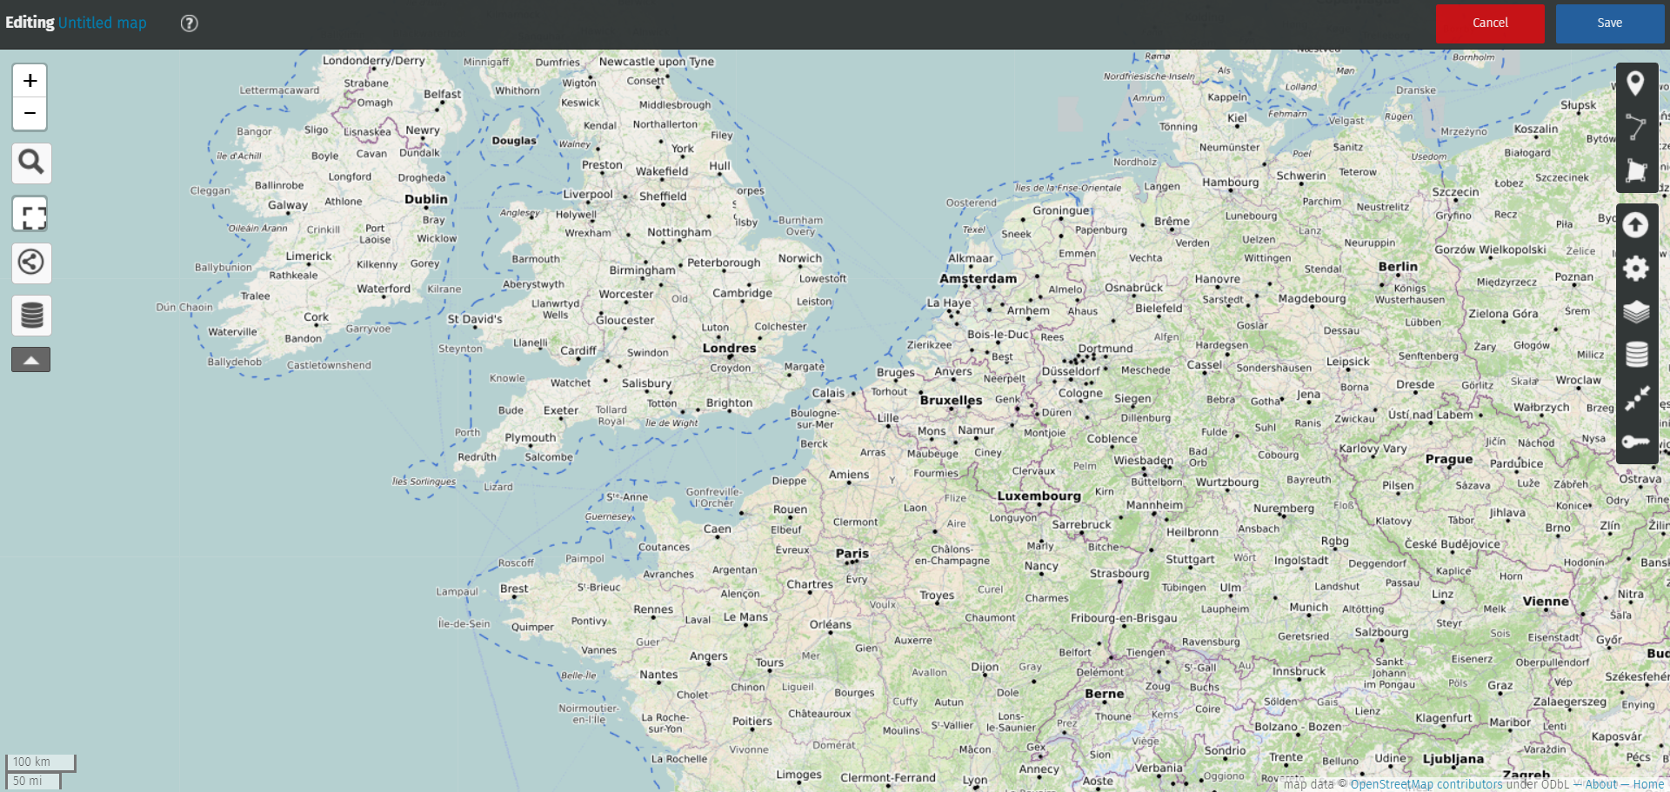Viewport: 1670px width, 792px height.
Task: Click the Cardiff label on map
Action: coord(578,350)
